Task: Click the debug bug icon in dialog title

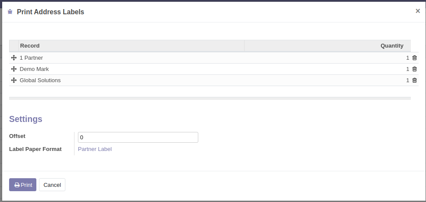Action: [x=10, y=12]
